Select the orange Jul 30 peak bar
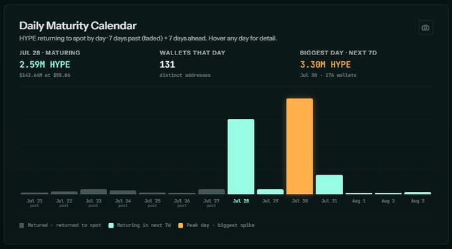This screenshot has height=249, width=452. click(x=300, y=146)
